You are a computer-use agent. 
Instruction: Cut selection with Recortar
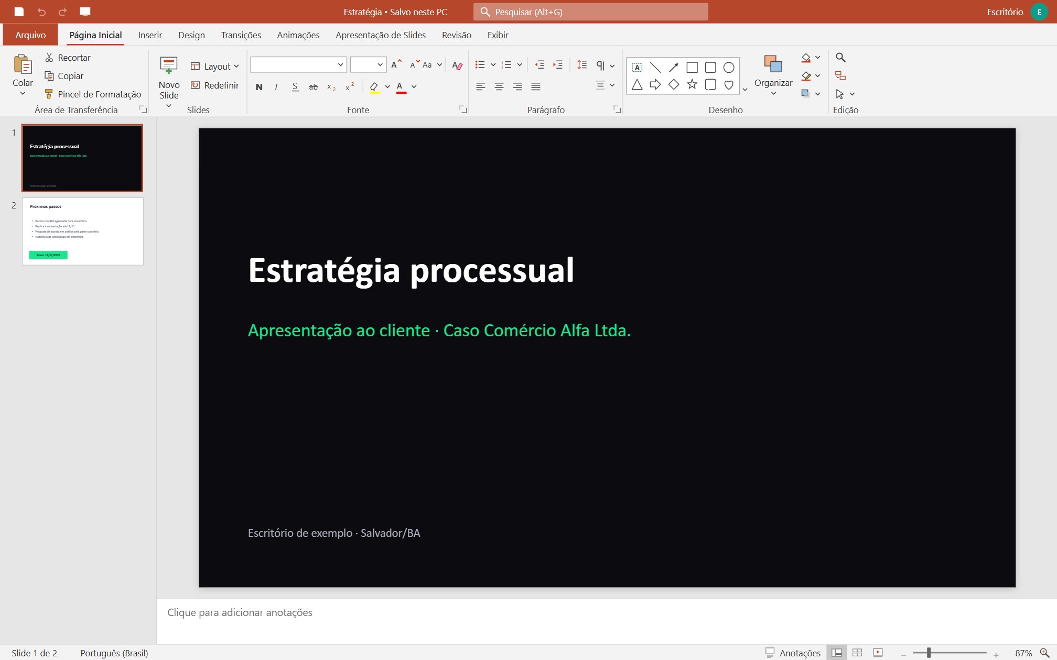click(68, 58)
